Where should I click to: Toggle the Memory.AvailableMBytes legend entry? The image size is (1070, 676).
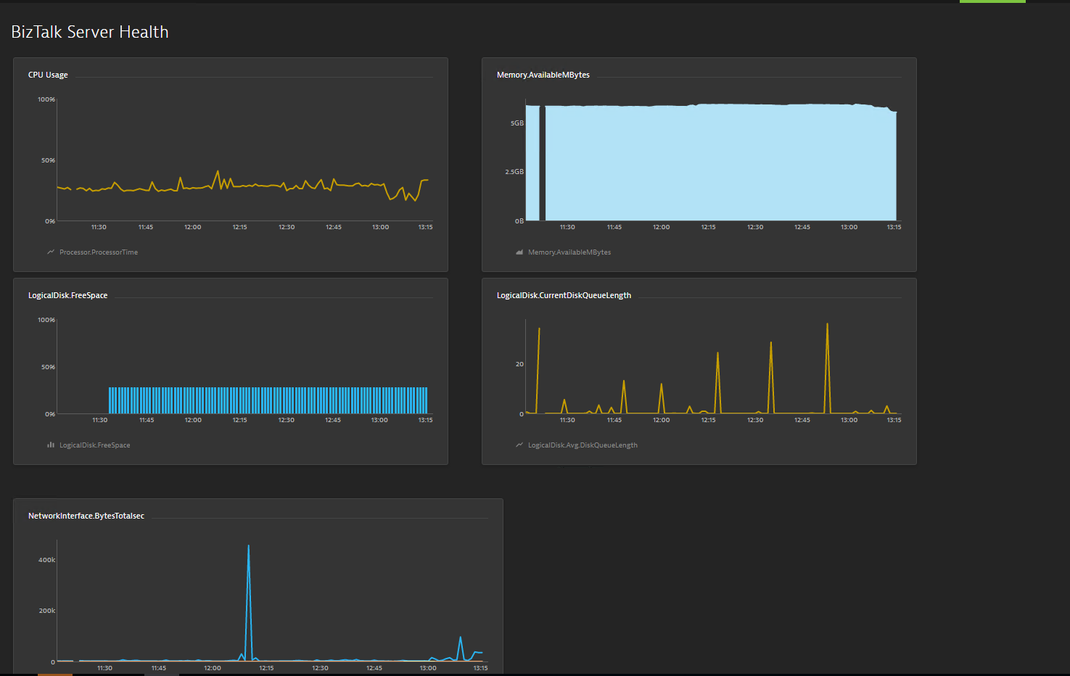pos(569,252)
